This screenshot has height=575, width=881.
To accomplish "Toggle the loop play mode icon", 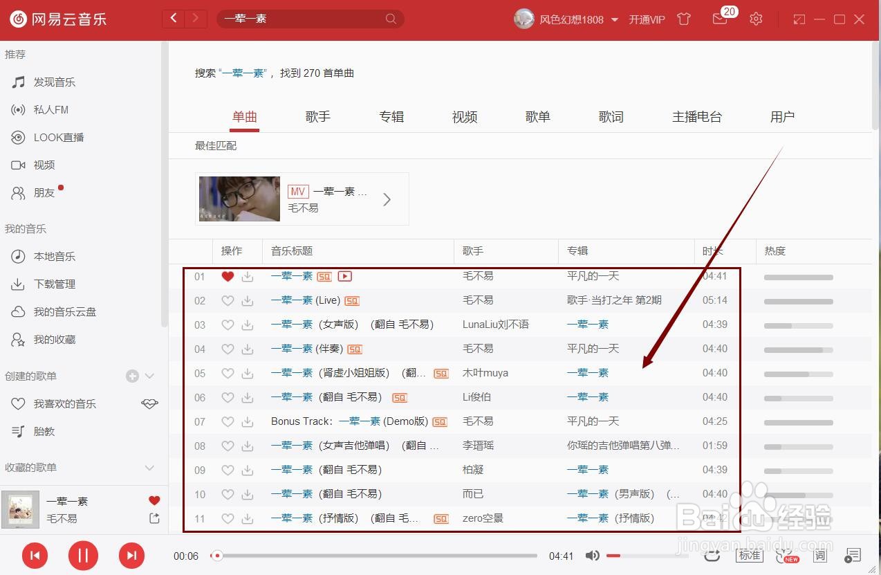I will click(712, 556).
